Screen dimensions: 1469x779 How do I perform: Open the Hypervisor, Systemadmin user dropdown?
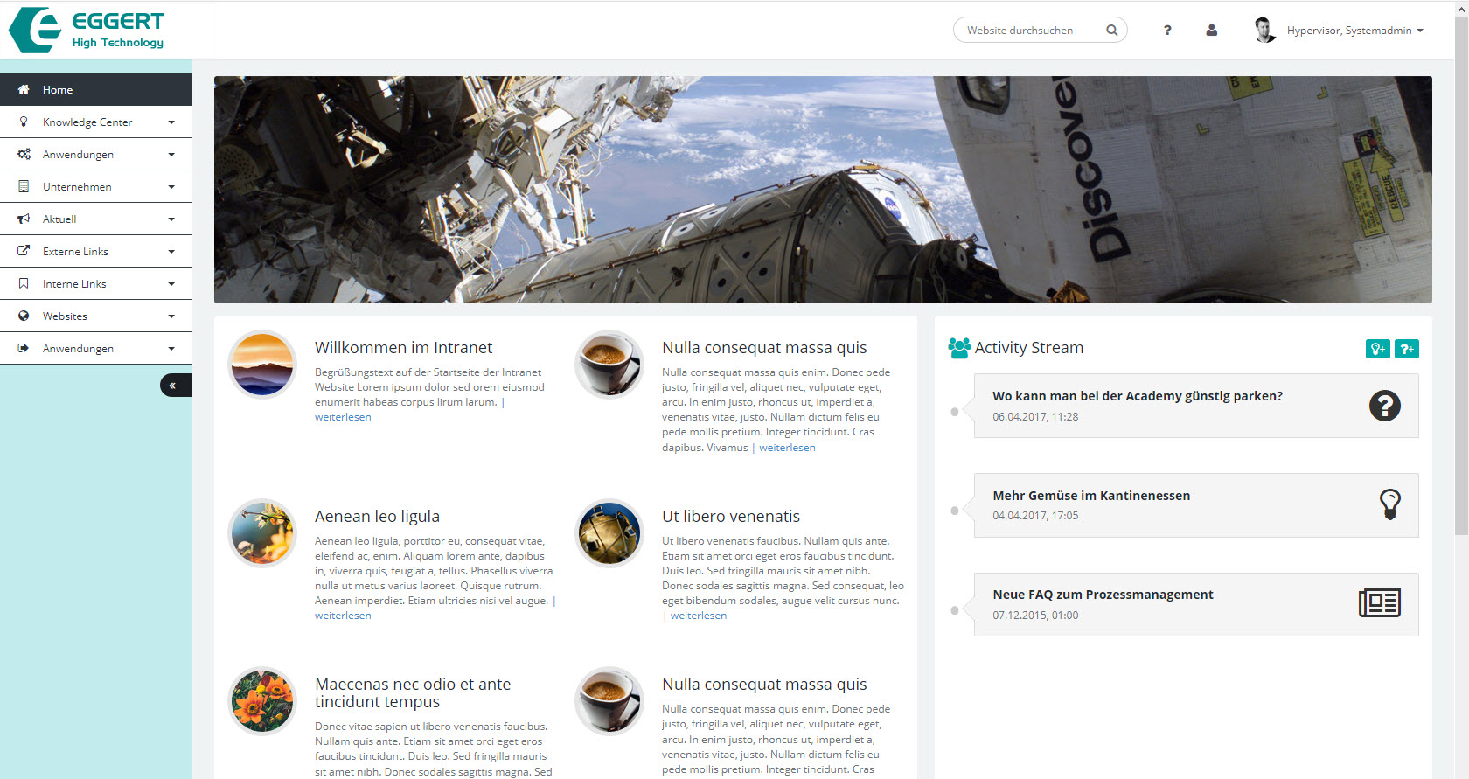(x=1354, y=31)
